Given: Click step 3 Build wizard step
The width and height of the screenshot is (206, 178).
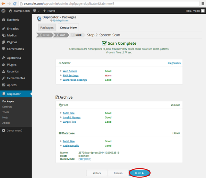Looking at the screenshot, I should pos(77,35).
